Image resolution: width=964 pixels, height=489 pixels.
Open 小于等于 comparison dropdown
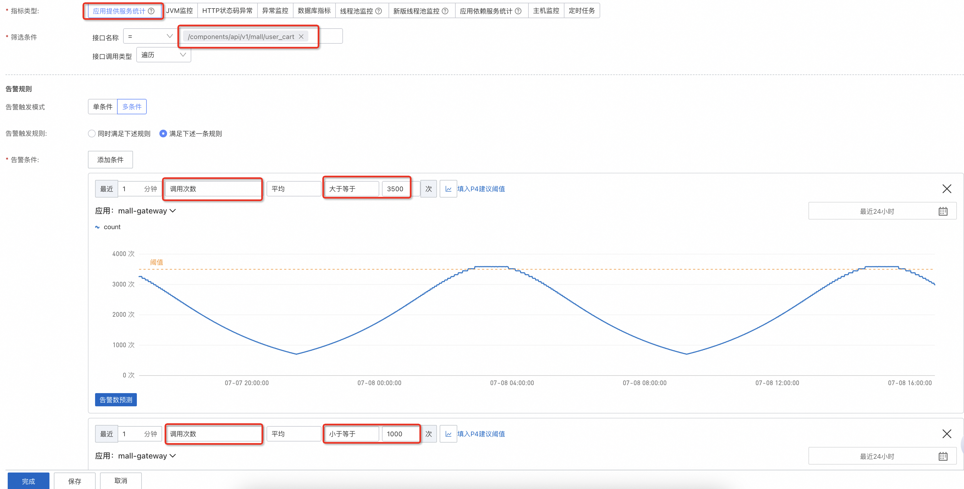click(351, 434)
